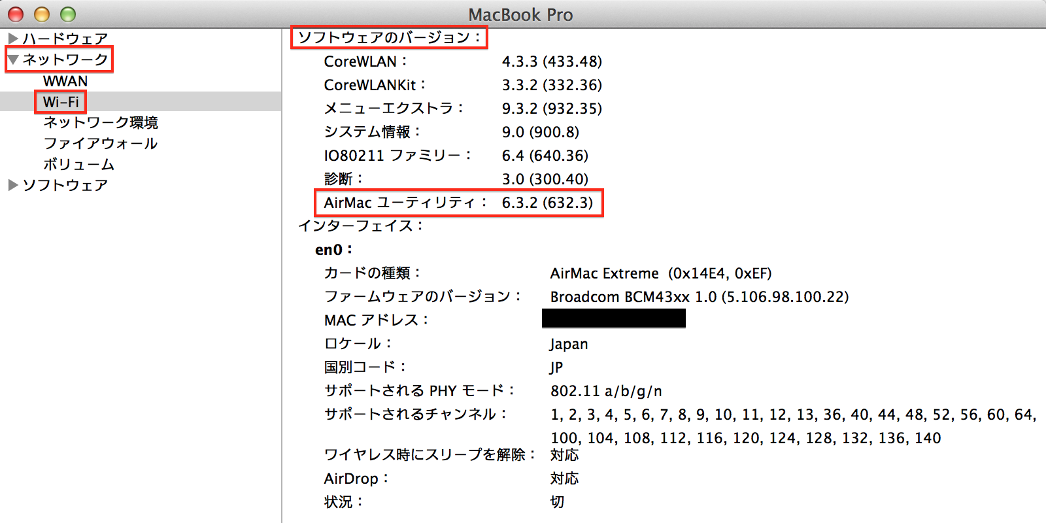Click the AirDrop label
The image size is (1046, 523).
[x=356, y=479]
